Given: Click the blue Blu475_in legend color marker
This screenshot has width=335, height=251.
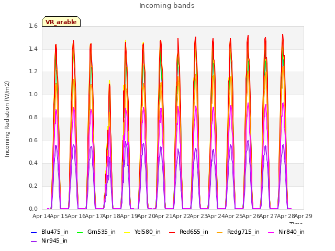Looking at the screenshot, I should (33, 232).
